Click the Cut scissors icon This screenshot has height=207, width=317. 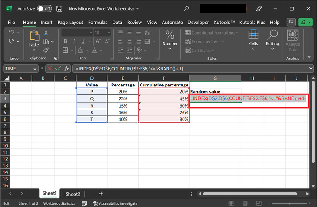(x=46, y=33)
